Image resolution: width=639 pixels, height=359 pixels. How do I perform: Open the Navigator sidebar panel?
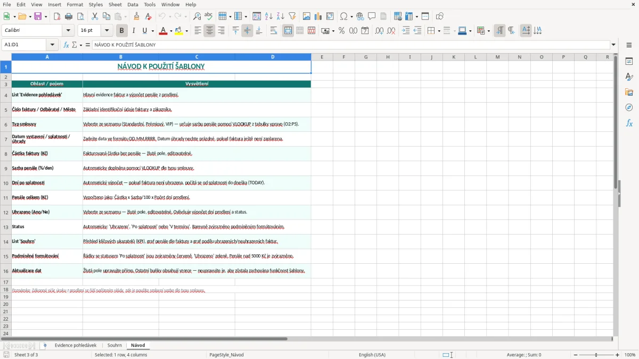[629, 107]
